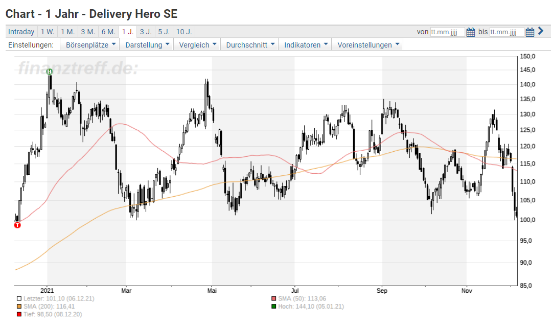
Task: Click the Nov x-axis label
Action: [467, 290]
